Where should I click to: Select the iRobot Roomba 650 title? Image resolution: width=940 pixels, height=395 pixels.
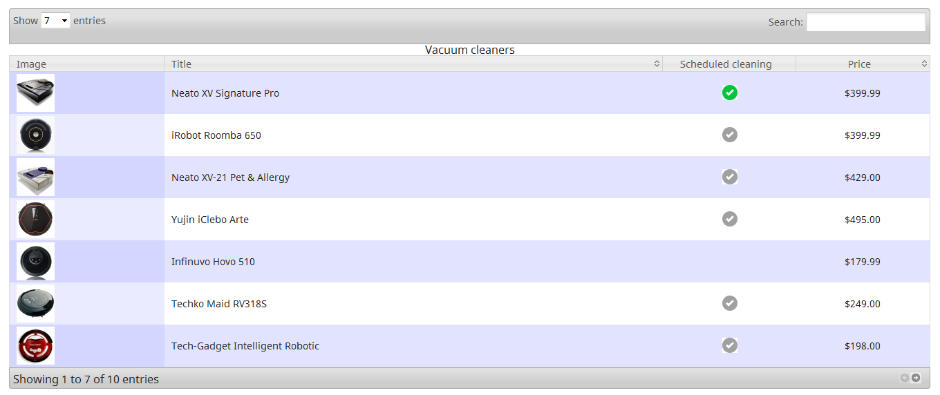pos(216,135)
